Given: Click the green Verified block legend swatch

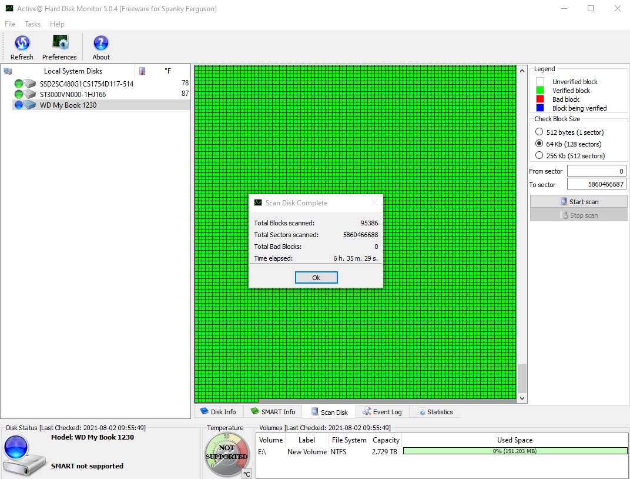Looking at the screenshot, I should coord(540,91).
